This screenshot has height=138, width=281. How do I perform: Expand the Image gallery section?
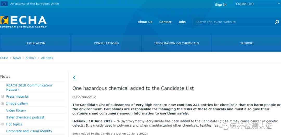3,104
